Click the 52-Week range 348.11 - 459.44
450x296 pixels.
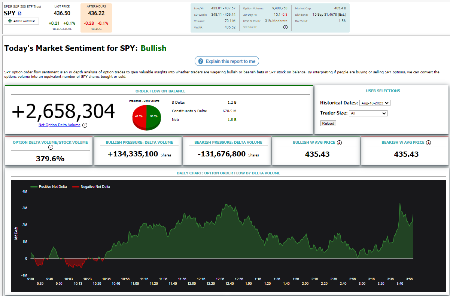[223, 15]
